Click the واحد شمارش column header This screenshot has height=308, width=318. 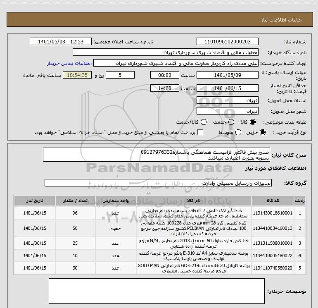tap(116, 201)
